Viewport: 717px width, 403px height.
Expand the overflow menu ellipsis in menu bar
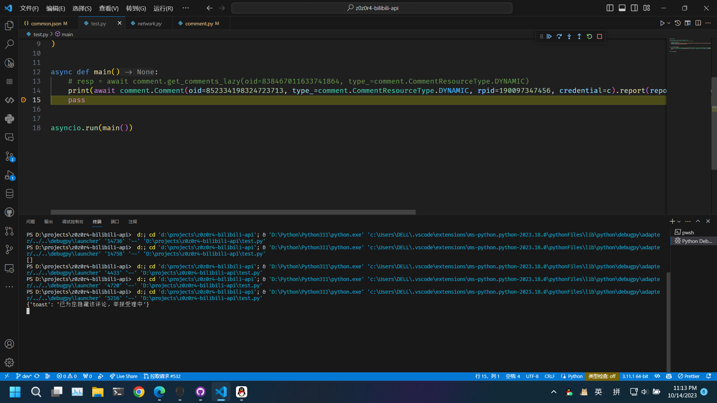[x=186, y=8]
